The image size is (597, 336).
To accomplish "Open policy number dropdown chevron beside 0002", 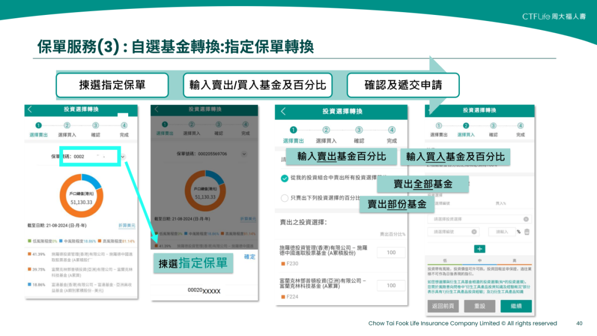I will (123, 157).
